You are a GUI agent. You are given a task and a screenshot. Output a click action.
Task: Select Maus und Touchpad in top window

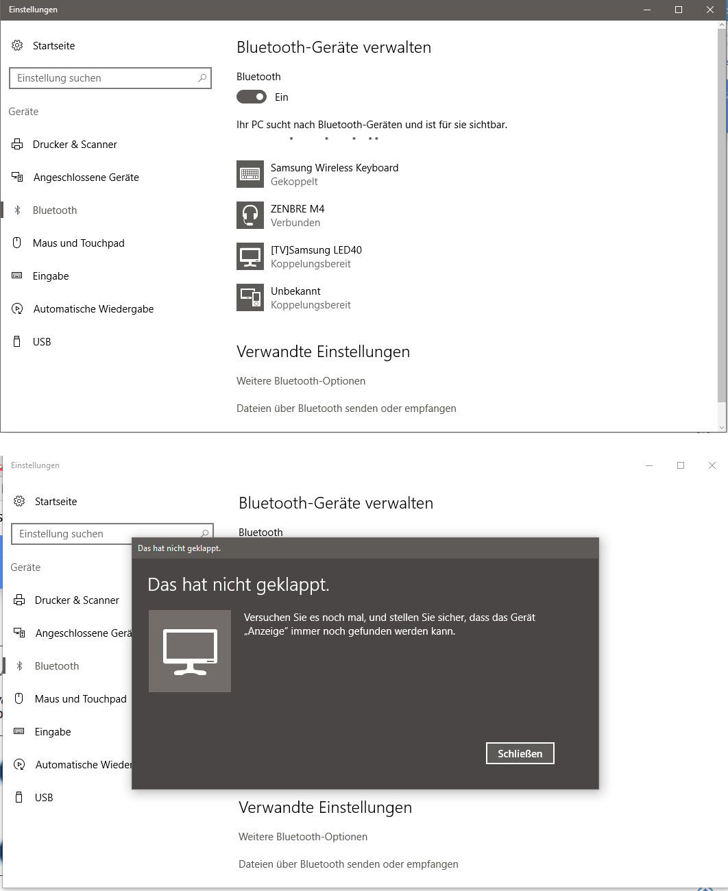coord(79,243)
